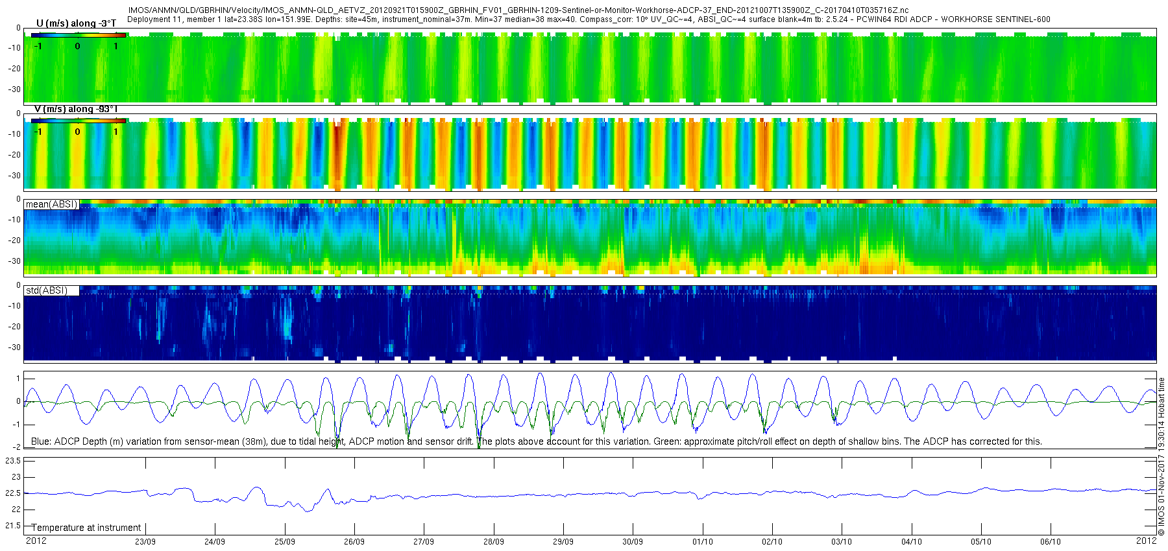
Task: Select the mean(ABSI) panel label
Action: click(51, 204)
